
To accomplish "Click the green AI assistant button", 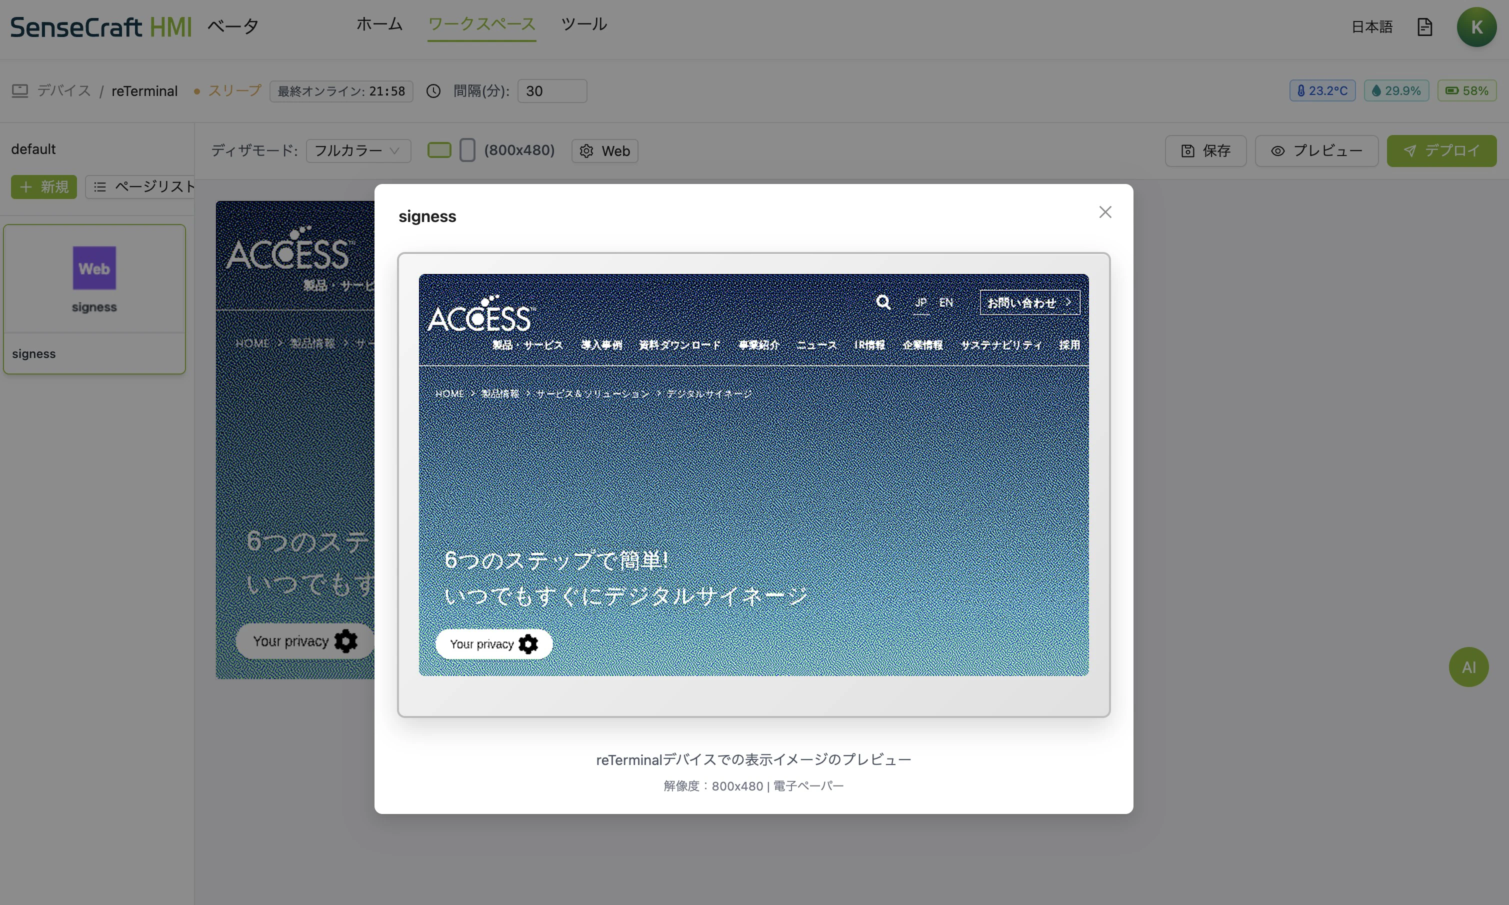I will [1468, 666].
